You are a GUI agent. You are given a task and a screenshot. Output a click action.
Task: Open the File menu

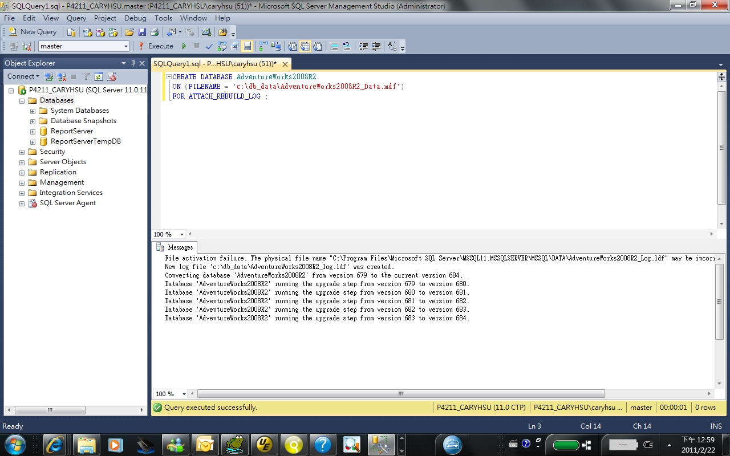[x=10, y=18]
